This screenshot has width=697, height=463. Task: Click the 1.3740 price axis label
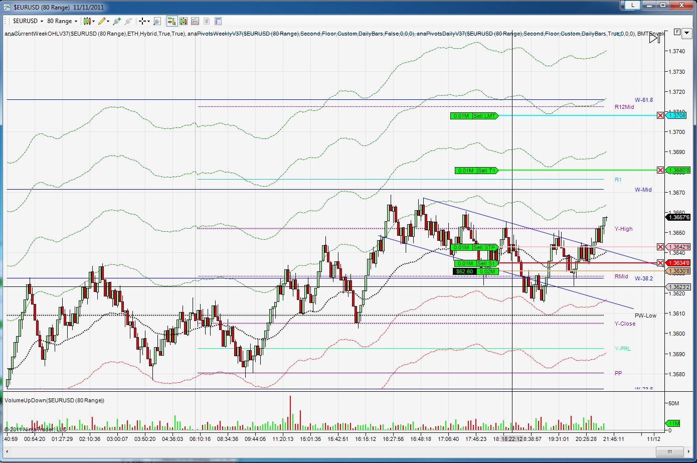pos(677,51)
